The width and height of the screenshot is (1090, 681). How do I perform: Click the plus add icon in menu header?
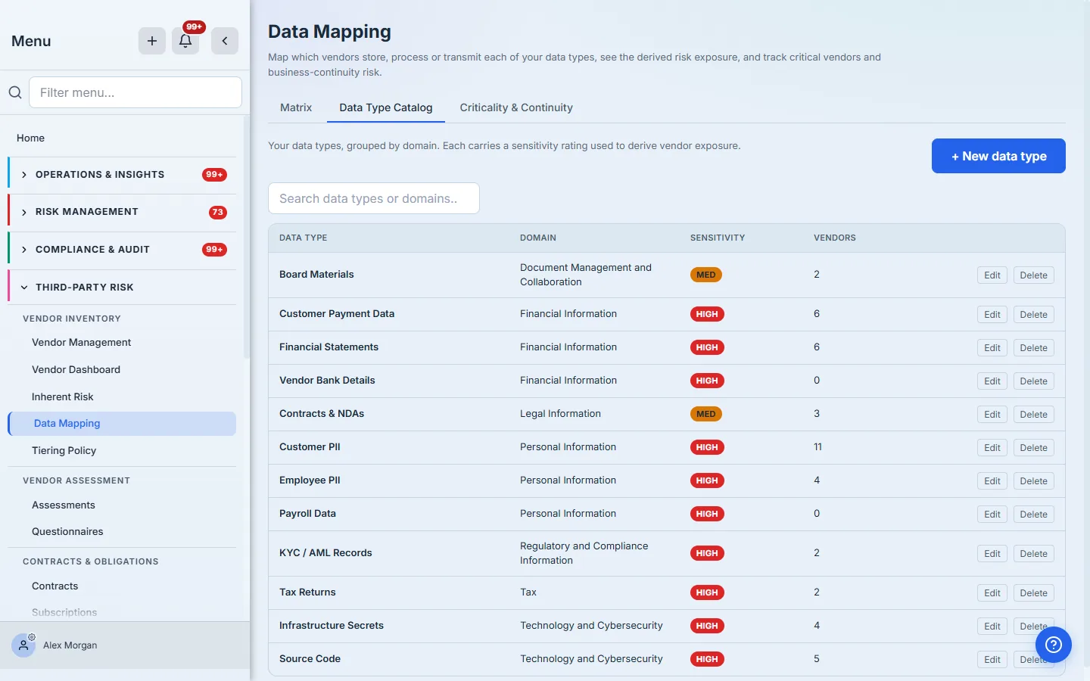coord(152,41)
